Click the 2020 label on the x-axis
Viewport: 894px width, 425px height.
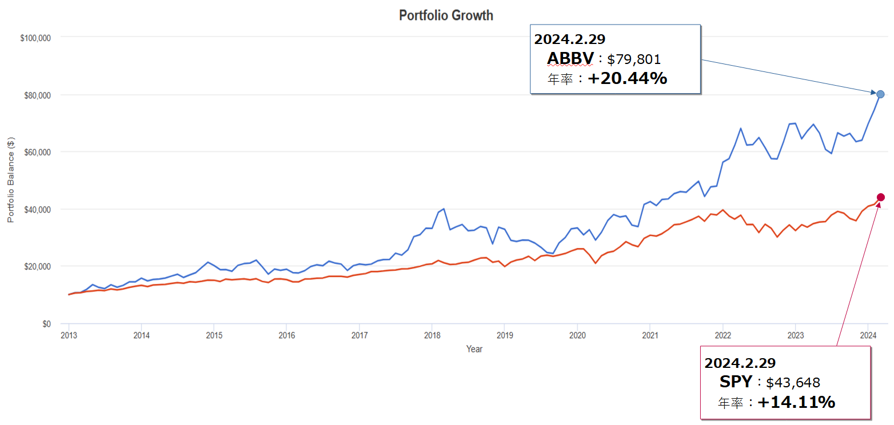[577, 335]
